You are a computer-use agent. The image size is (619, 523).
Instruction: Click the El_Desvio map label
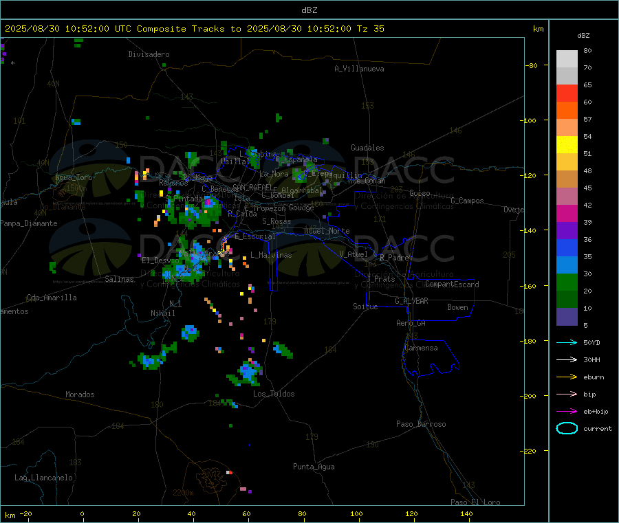tap(160, 260)
